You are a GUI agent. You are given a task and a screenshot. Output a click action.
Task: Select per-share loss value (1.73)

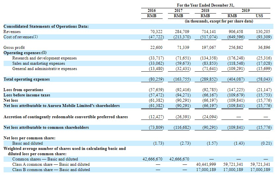coord(158,143)
